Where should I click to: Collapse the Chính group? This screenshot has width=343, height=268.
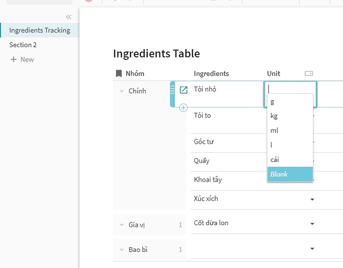122,91
